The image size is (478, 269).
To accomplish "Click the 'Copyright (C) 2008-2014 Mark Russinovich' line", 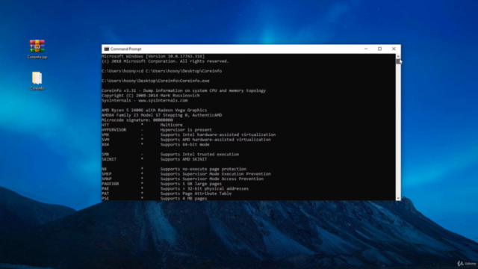I will (x=151, y=96).
